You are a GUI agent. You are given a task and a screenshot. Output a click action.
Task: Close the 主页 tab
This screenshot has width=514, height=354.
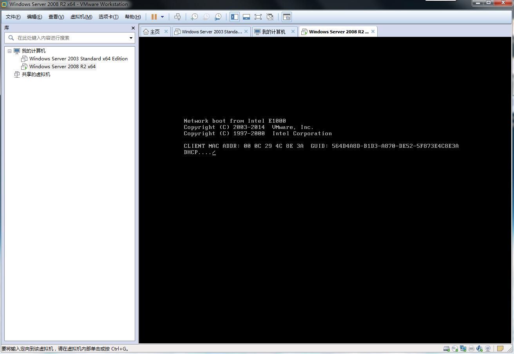(x=166, y=31)
